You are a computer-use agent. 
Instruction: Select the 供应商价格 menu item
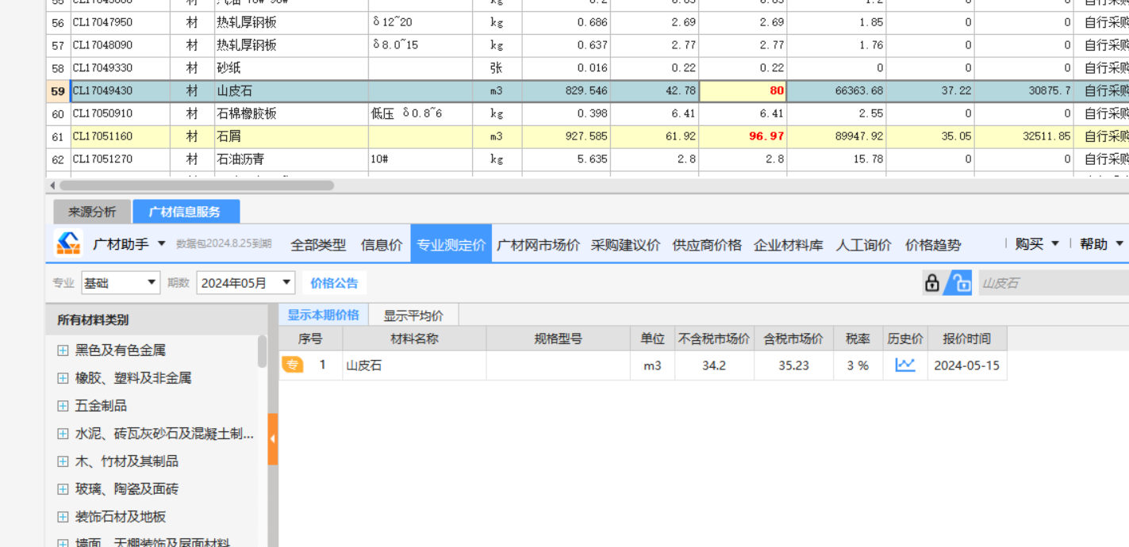(707, 245)
